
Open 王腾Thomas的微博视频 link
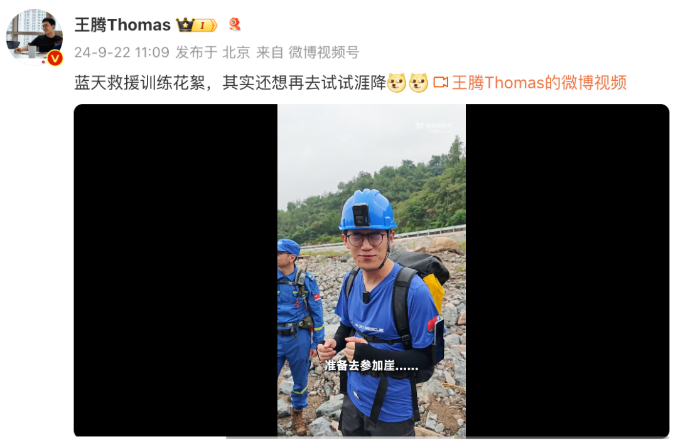(x=539, y=83)
